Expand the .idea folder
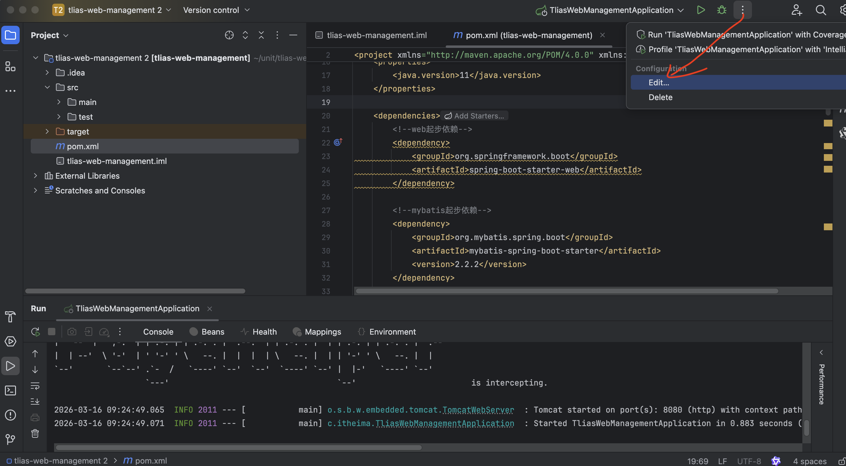 [x=47, y=72]
